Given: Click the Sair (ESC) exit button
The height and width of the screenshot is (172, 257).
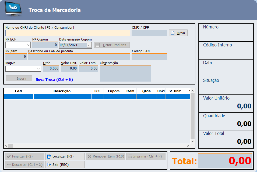Looking at the screenshot, I should tap(65, 164).
